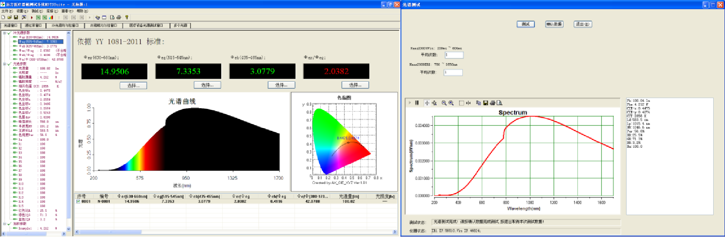Click the 测试 button in right window
Screen dimensions: 725x237
tap(526, 24)
